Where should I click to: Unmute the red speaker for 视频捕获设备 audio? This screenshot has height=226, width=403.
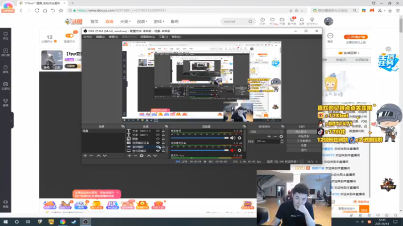[x=232, y=150]
